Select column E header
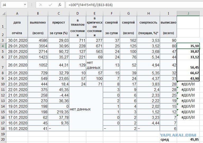Viewport: 203px width, 143px height. pos(95,13)
